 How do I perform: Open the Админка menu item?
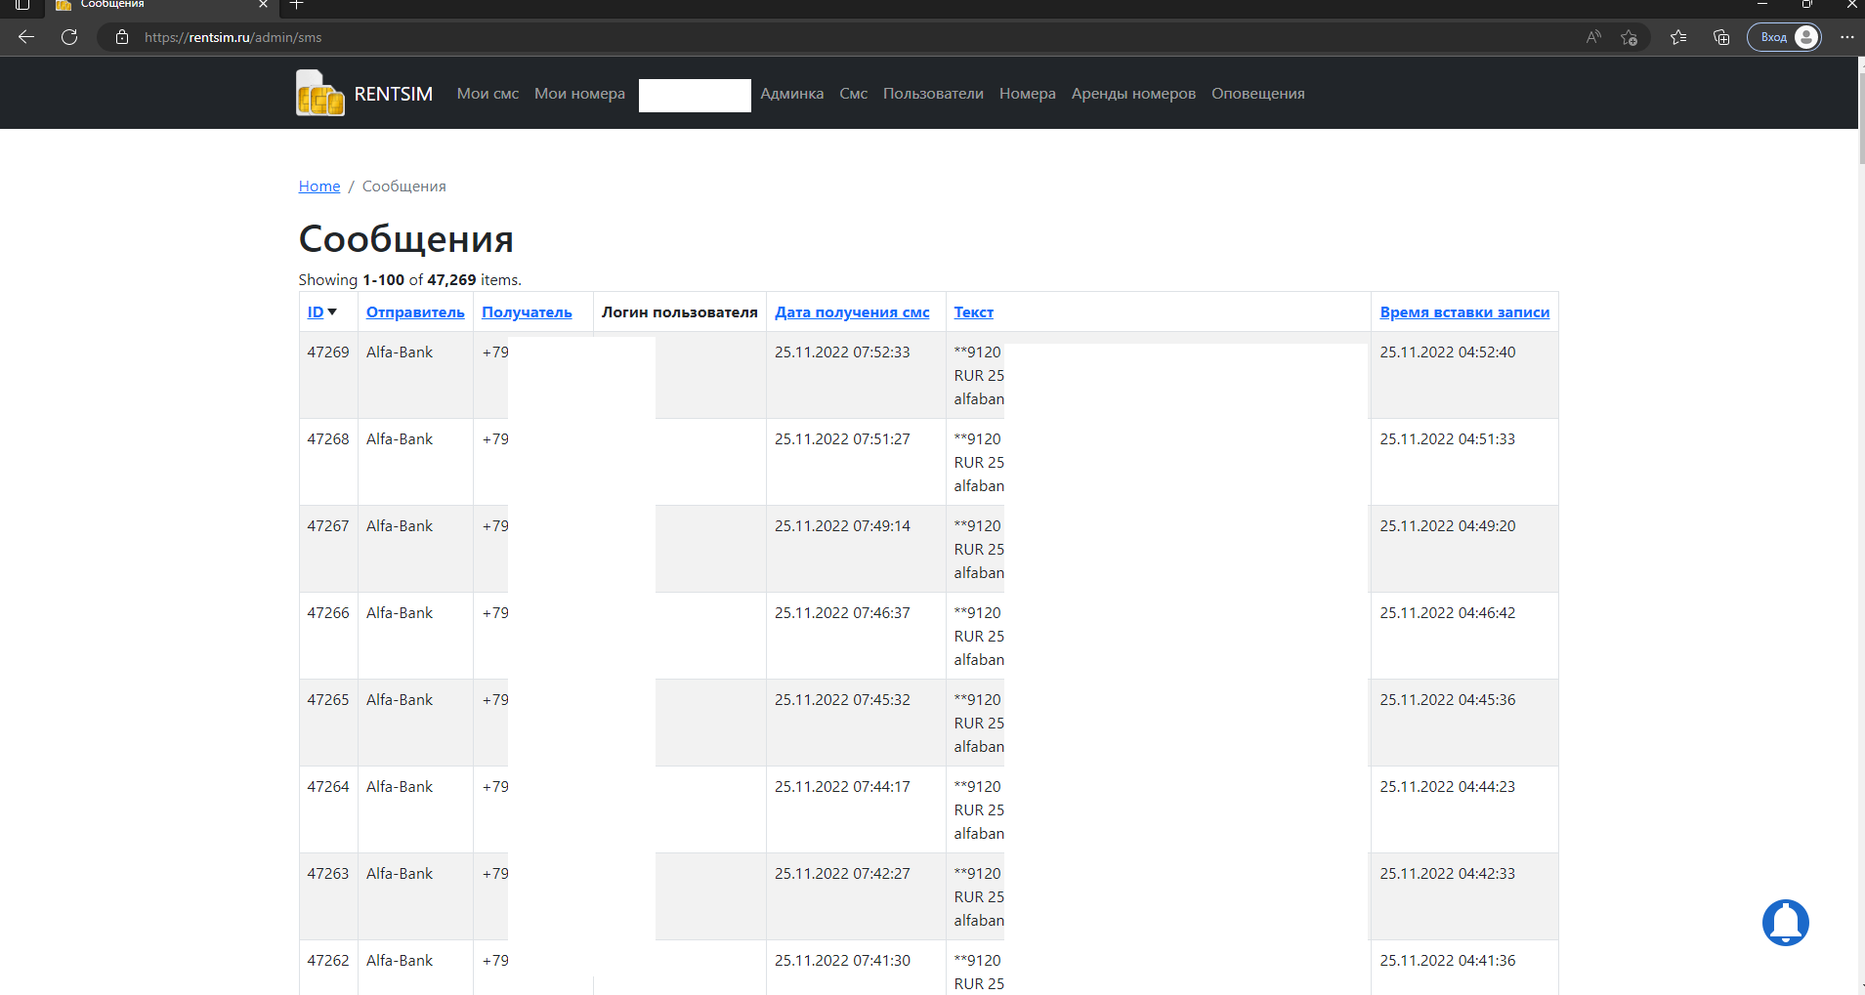(791, 94)
